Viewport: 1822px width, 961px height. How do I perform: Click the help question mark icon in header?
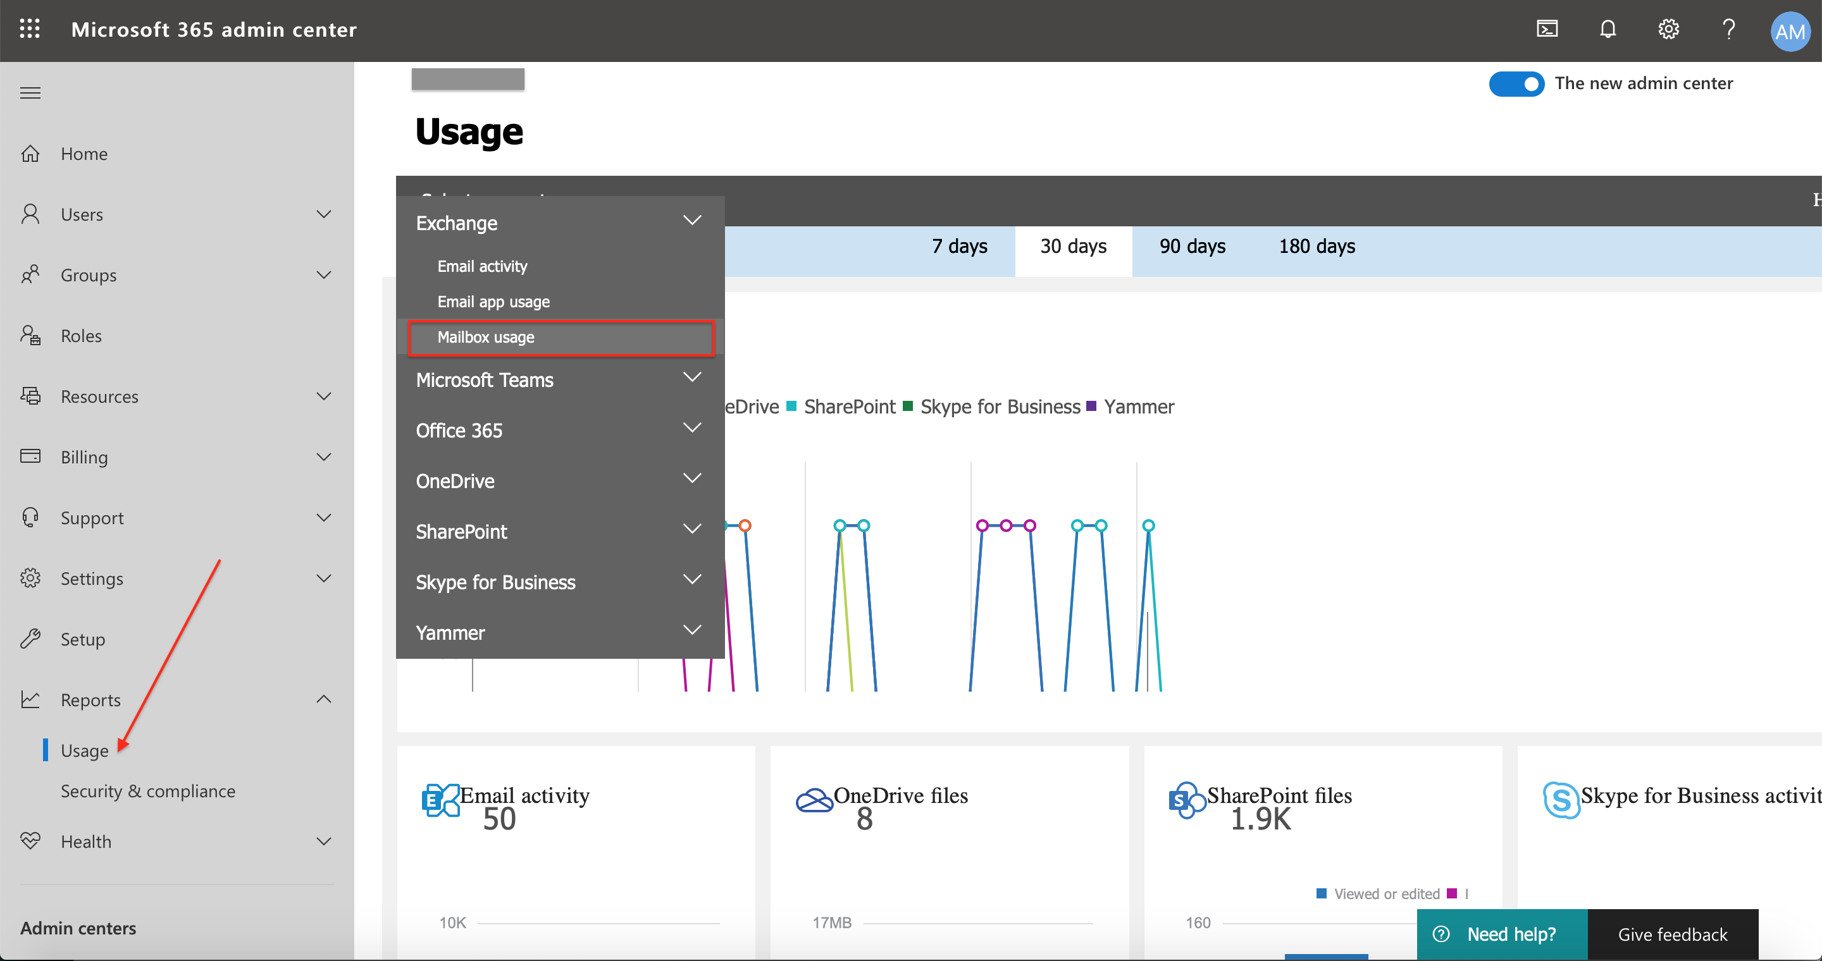click(x=1728, y=29)
